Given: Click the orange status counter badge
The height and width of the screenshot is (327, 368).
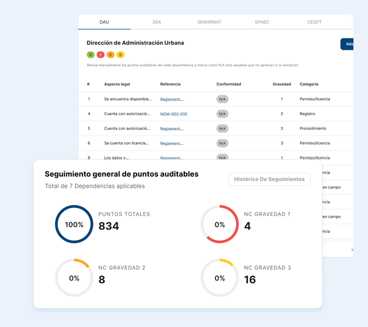Looking at the screenshot, I should (x=110, y=54).
